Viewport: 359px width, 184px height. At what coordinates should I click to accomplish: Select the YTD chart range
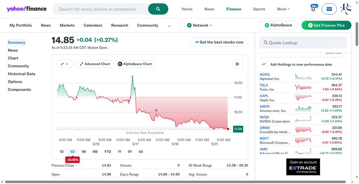[x=107, y=152]
